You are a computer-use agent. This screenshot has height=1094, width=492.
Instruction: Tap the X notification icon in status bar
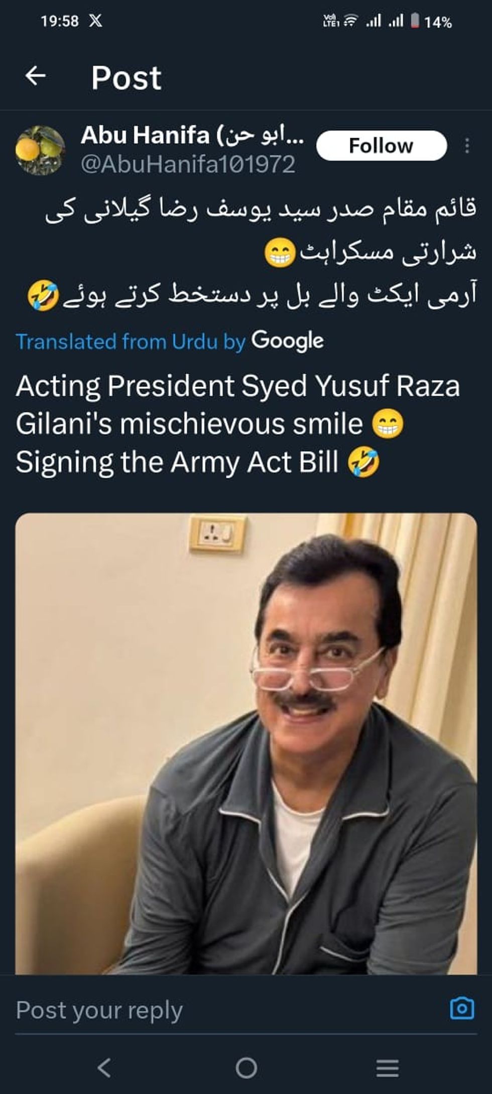pos(95,21)
